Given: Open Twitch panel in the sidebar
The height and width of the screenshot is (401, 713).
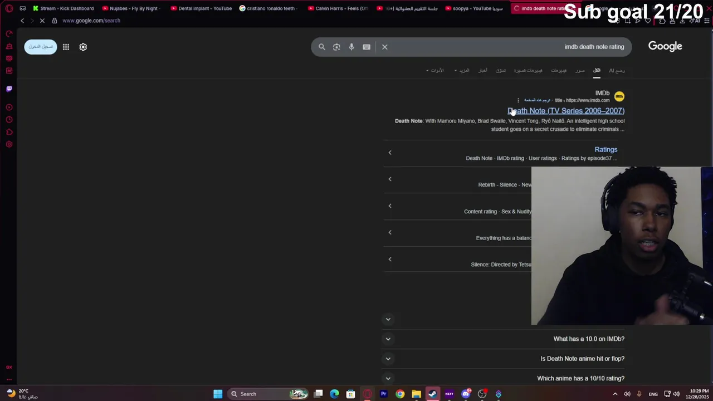Looking at the screenshot, I should [x=9, y=89].
